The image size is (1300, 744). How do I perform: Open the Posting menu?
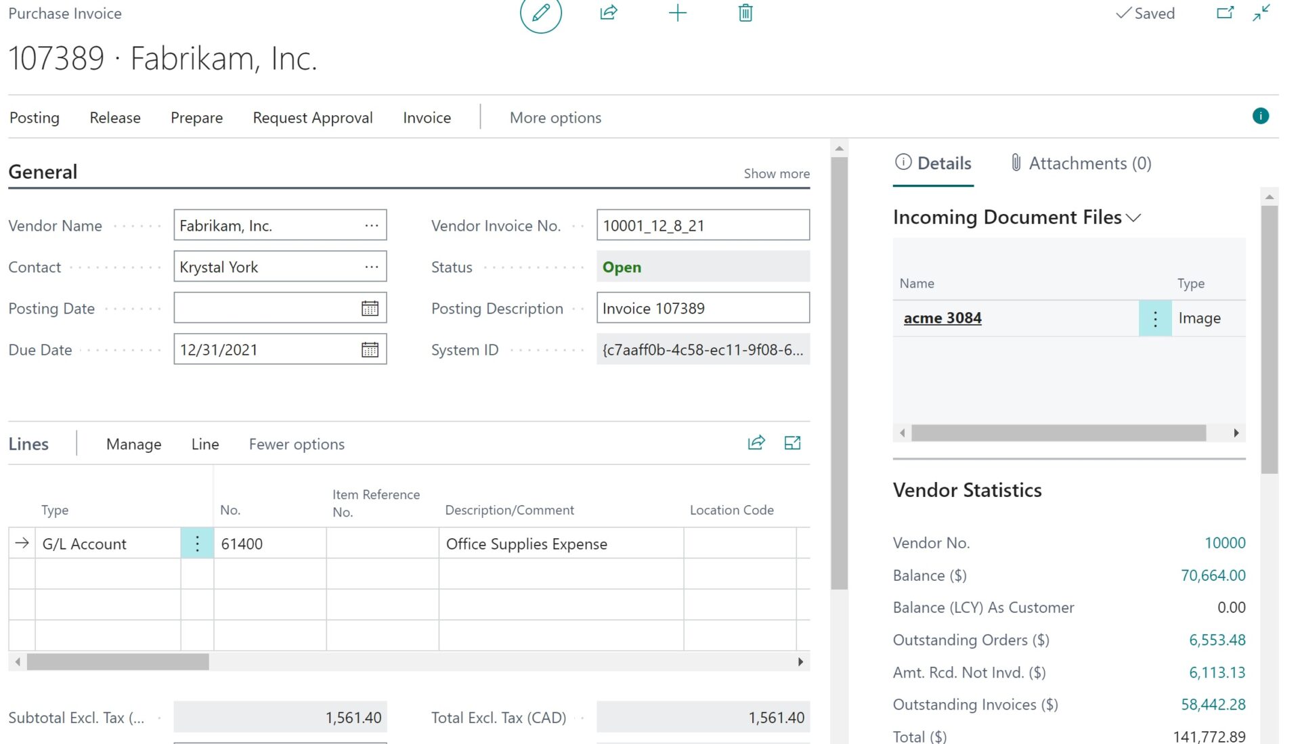click(x=34, y=117)
